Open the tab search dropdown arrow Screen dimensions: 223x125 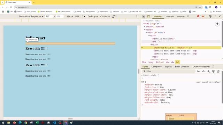click(x=2, y=2)
